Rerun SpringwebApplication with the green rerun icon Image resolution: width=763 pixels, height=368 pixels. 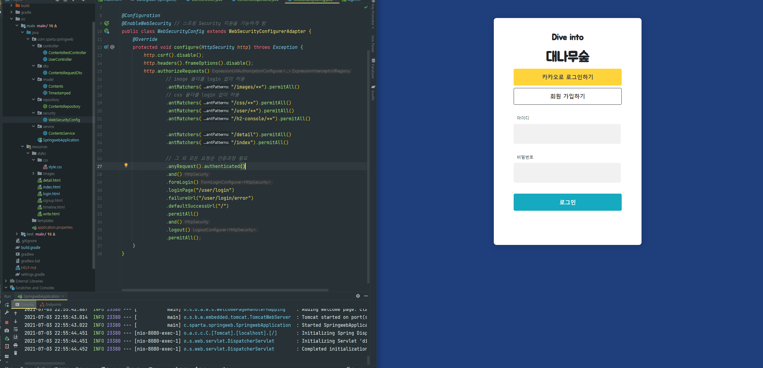coord(7,304)
